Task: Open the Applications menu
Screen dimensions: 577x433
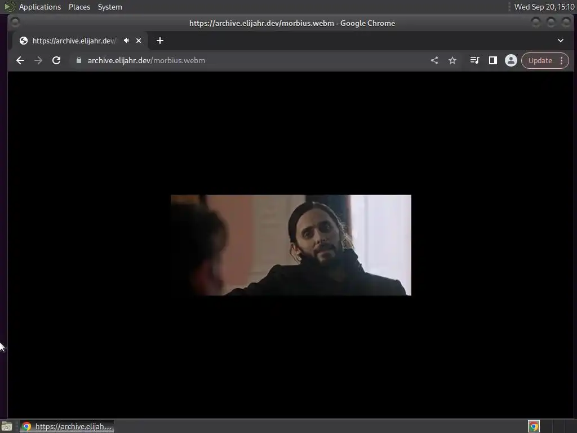Action: tap(40, 7)
